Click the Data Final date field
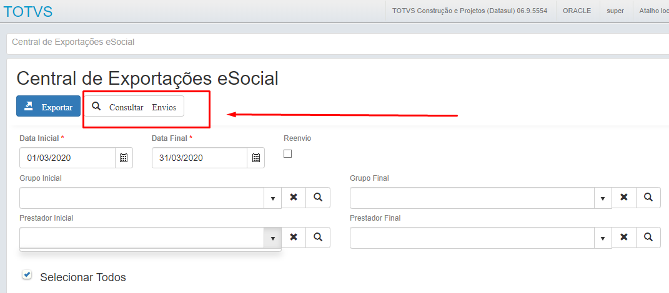The image size is (669, 293). coord(199,158)
